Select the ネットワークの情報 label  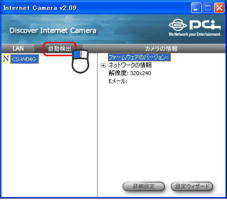[x=130, y=65]
